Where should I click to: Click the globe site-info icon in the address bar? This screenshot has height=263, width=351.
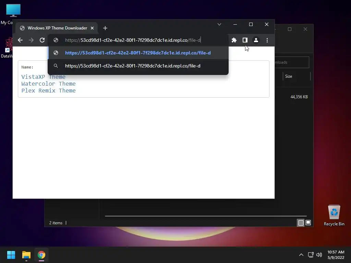click(x=56, y=40)
